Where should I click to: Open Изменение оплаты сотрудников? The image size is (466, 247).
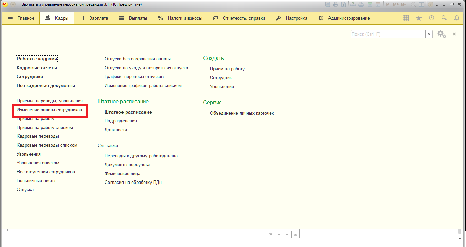pos(49,110)
